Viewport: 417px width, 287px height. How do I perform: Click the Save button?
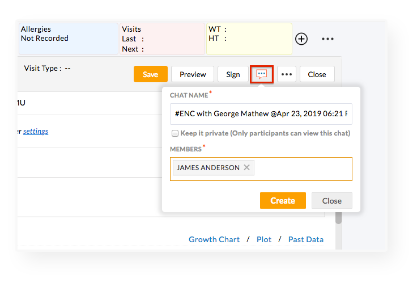point(150,74)
